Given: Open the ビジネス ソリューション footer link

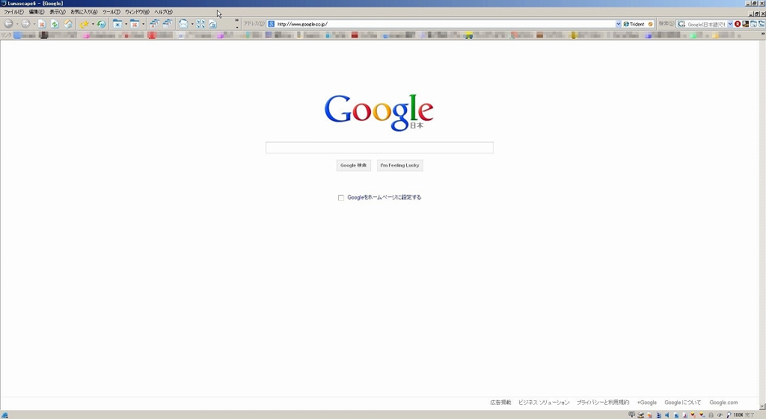Looking at the screenshot, I should (x=544, y=403).
